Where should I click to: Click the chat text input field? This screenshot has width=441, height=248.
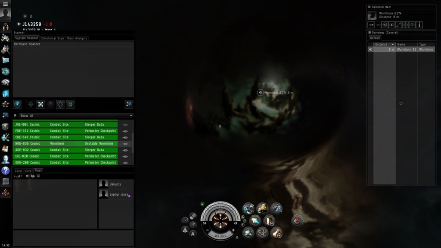click(x=73, y=238)
